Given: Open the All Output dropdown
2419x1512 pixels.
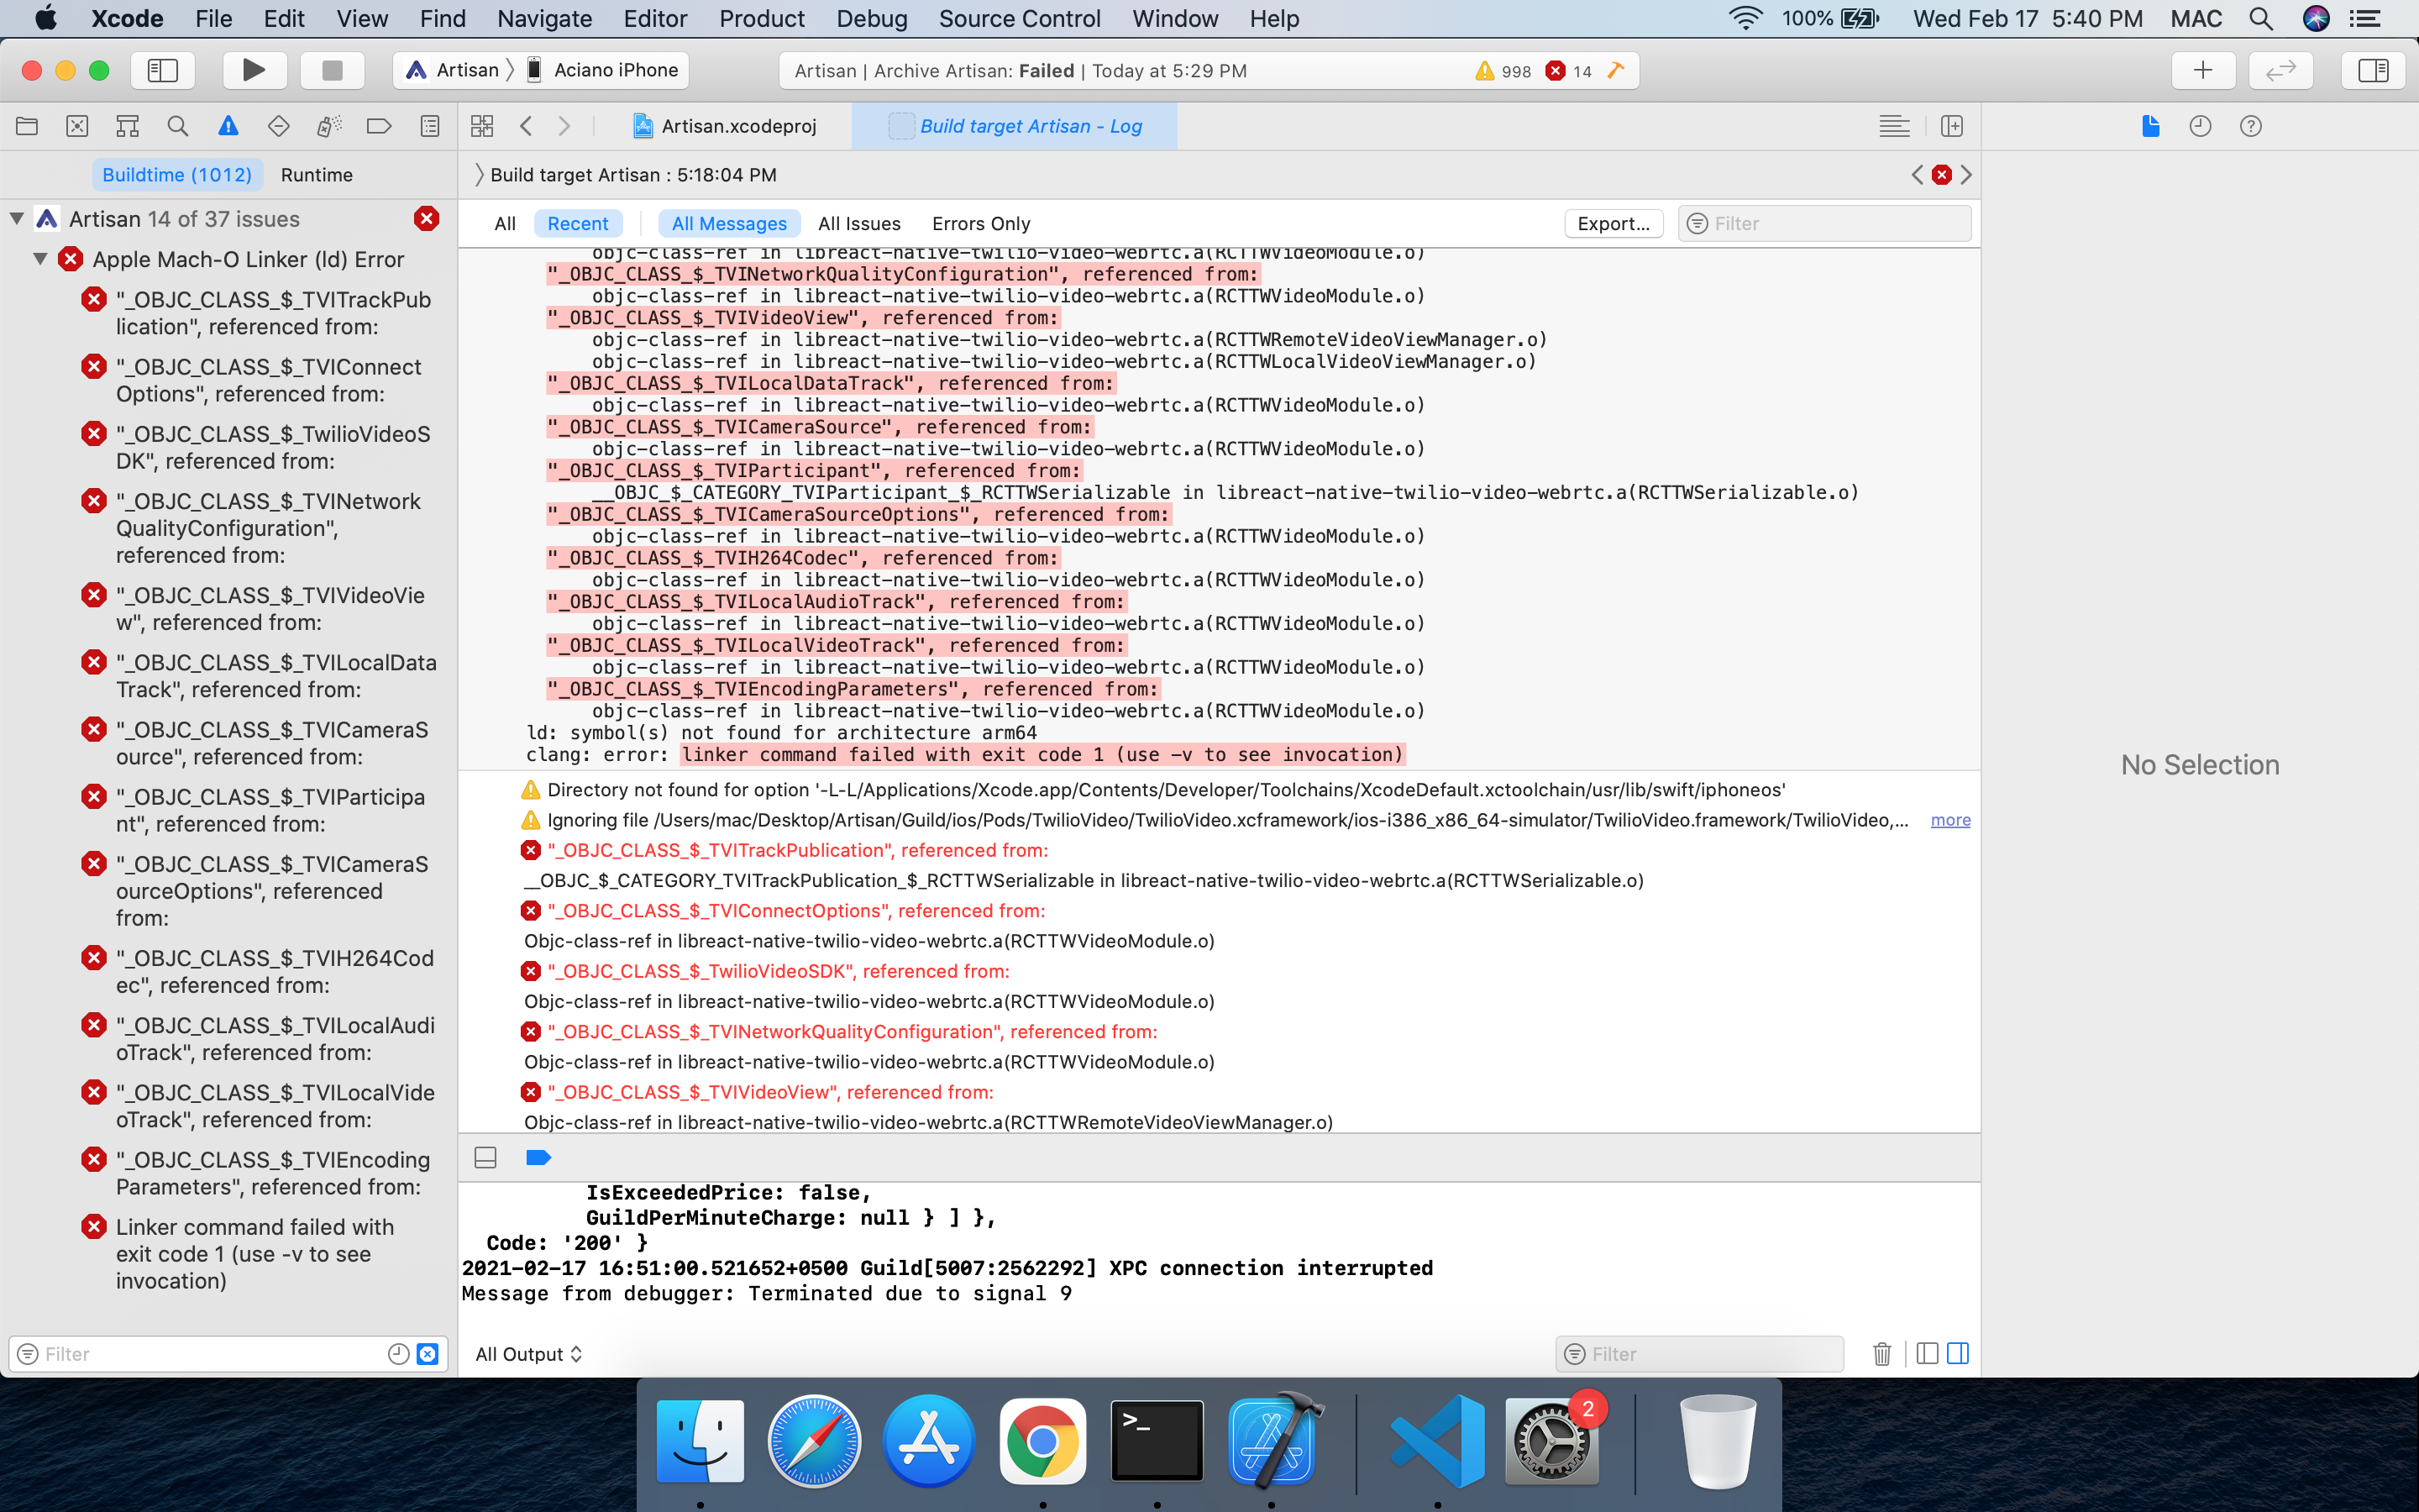Looking at the screenshot, I should 529,1353.
